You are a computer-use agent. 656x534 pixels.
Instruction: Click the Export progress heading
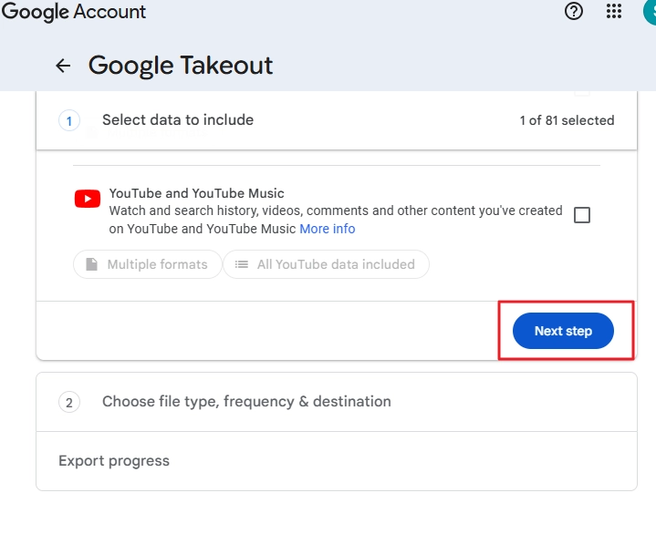tap(114, 461)
